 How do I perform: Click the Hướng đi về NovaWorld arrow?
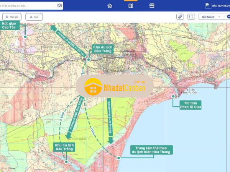[x=110, y=122]
